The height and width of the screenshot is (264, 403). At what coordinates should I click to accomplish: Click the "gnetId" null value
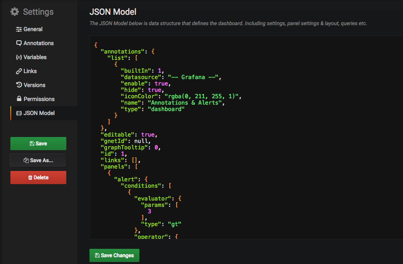pos(141,141)
